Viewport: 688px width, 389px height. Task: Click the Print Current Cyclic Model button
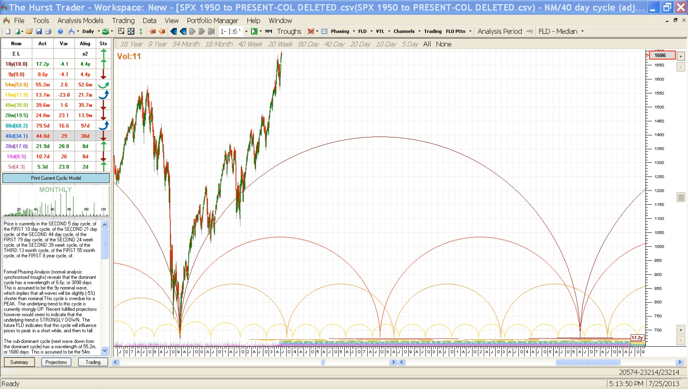56,178
